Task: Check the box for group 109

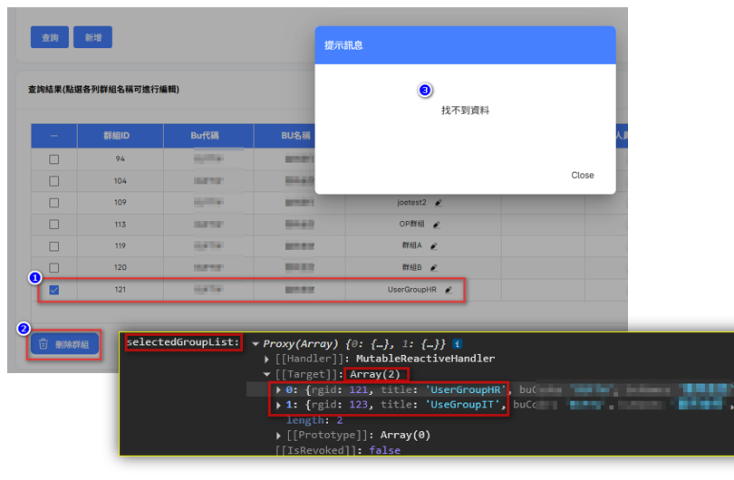Action: click(x=53, y=203)
